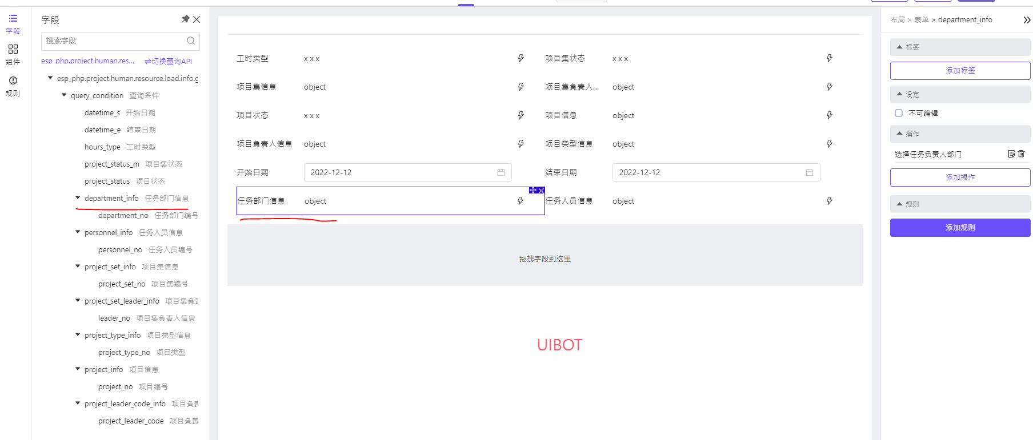
Task: Collapse the project_type_info tree node
Action: coord(78,334)
